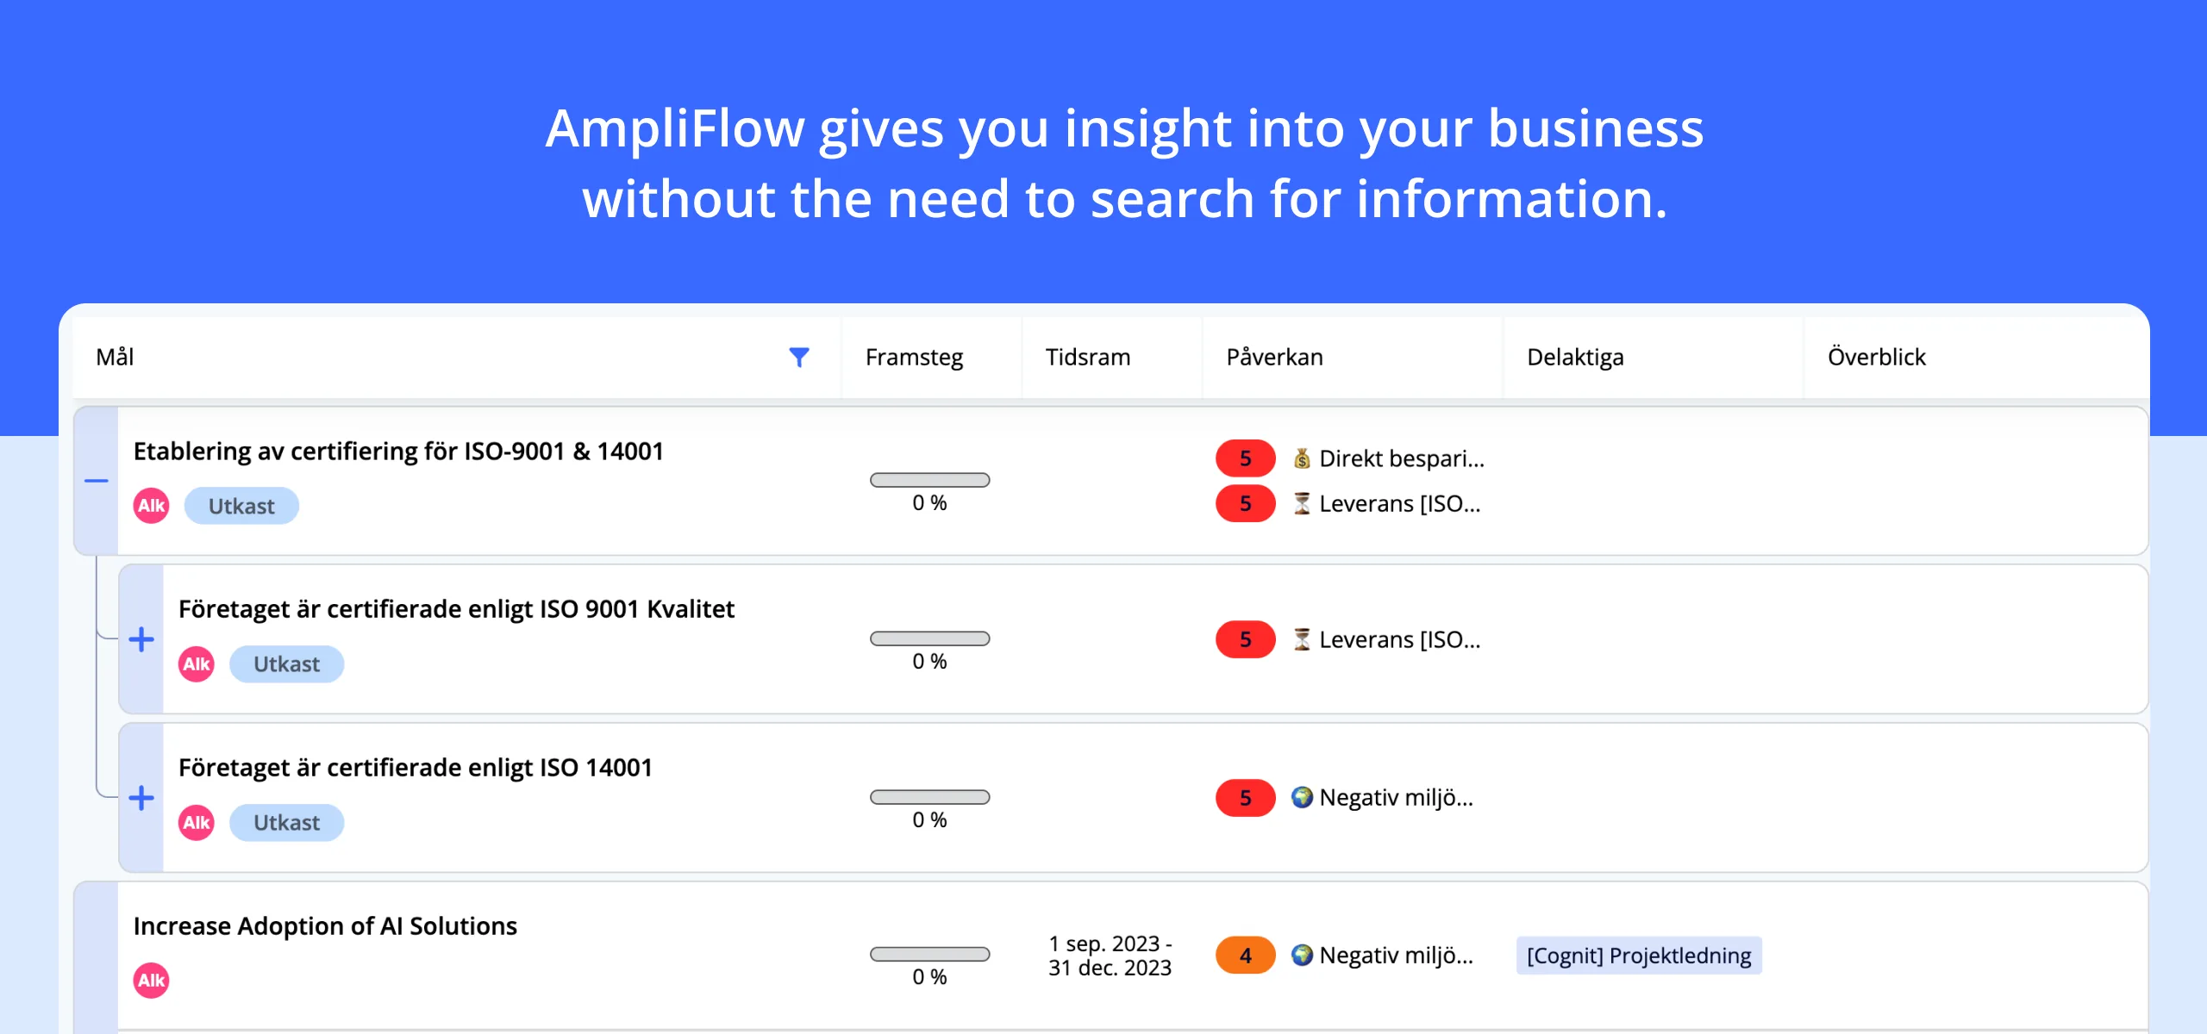Click 0 % value in ISO 14001 row
This screenshot has width=2207, height=1034.
pyautogui.click(x=929, y=820)
